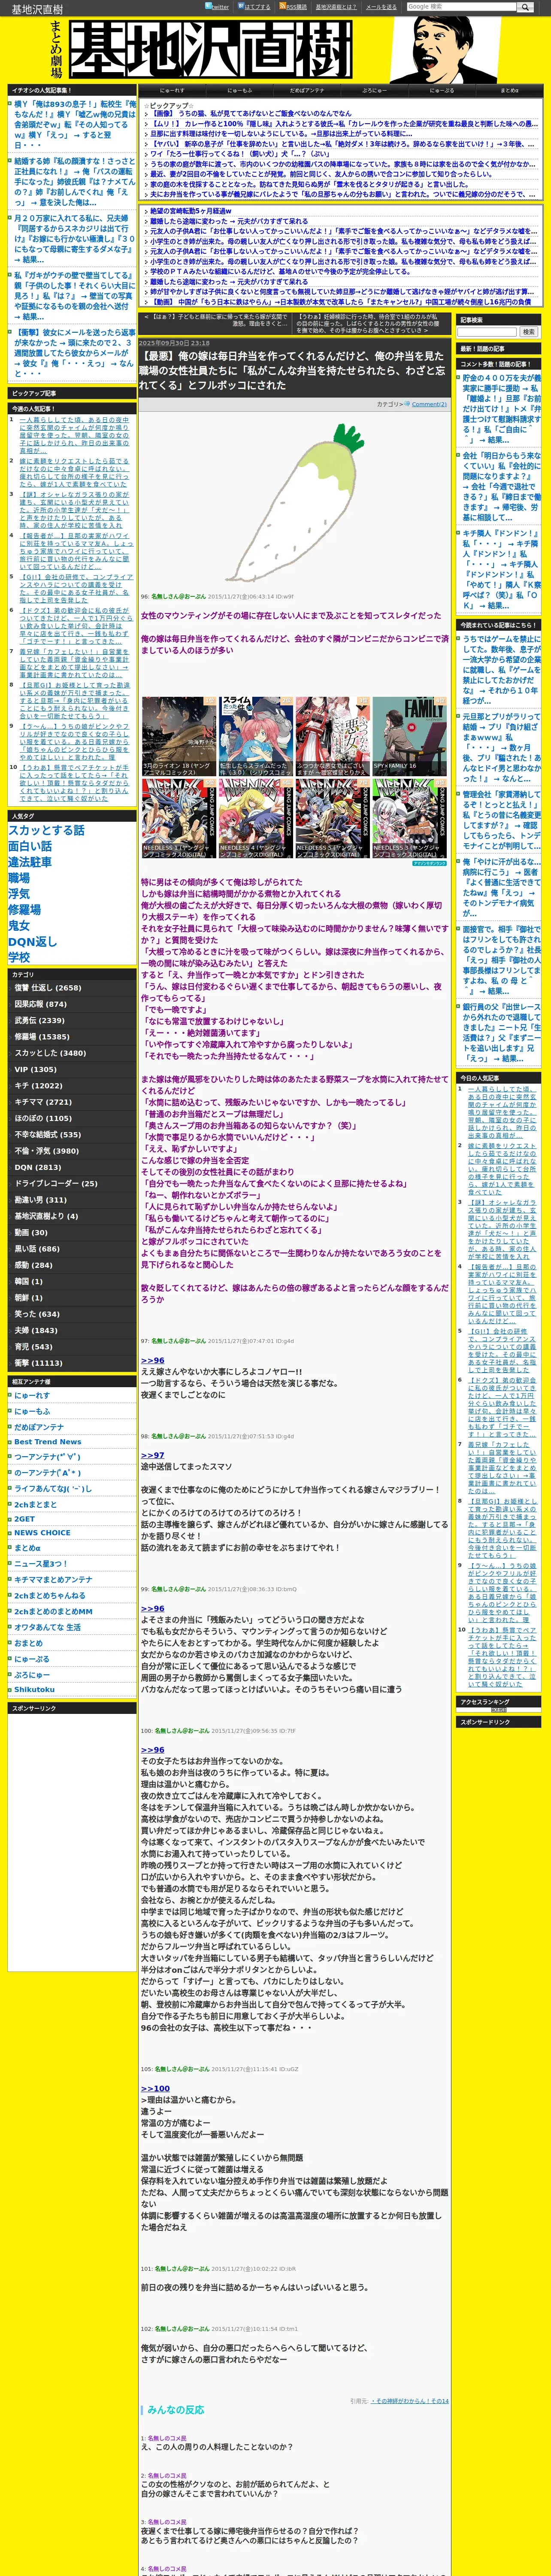This screenshot has width=551, height=2576.
Task: Select the にゅーもふ navigation tab
Action: pos(239,90)
